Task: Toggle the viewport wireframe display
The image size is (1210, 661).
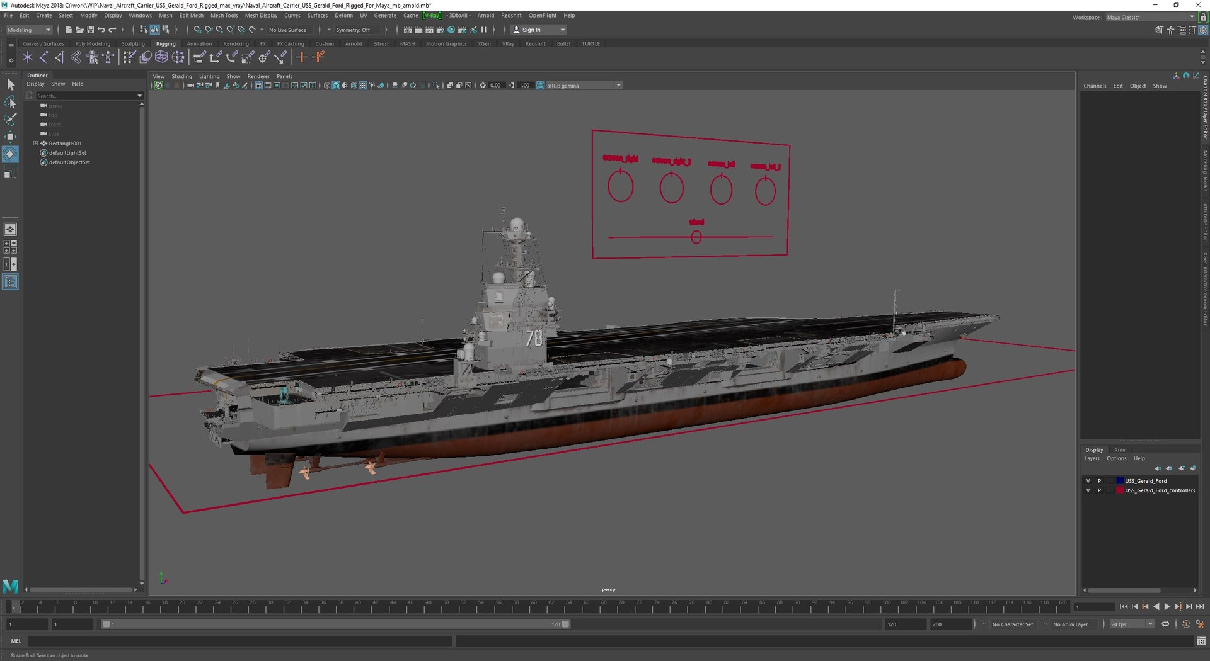Action: coord(326,86)
